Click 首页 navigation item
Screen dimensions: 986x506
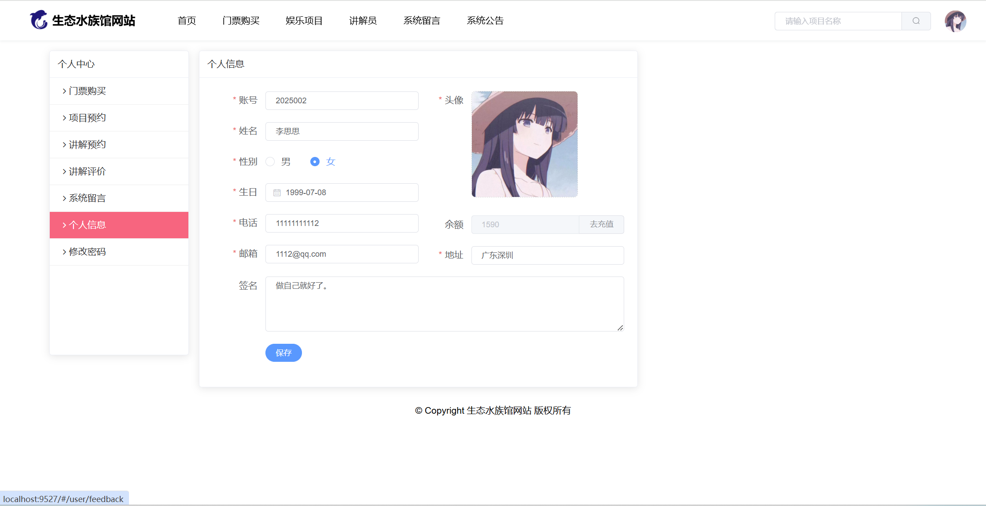187,21
